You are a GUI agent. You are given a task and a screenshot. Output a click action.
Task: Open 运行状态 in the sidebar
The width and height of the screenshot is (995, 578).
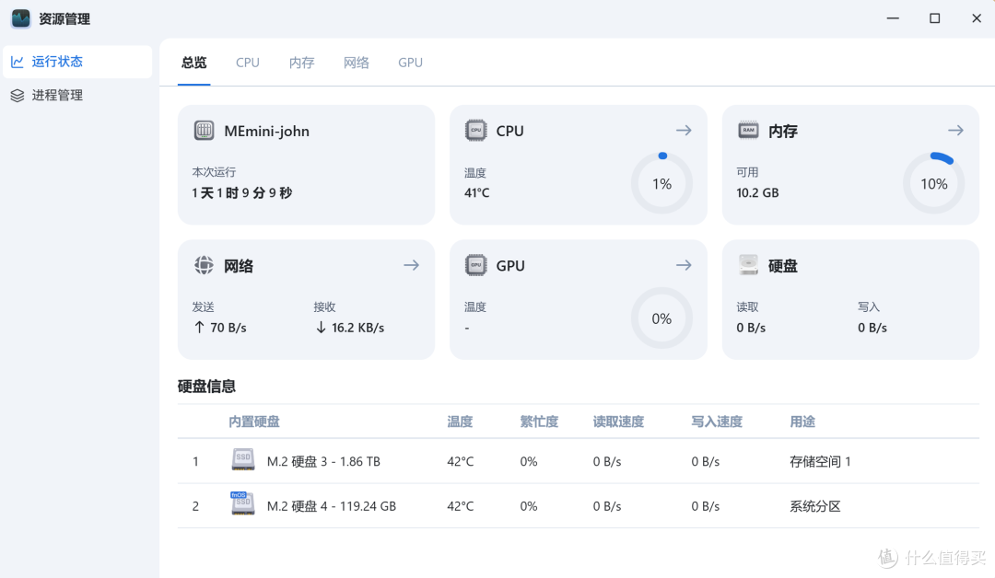point(77,62)
